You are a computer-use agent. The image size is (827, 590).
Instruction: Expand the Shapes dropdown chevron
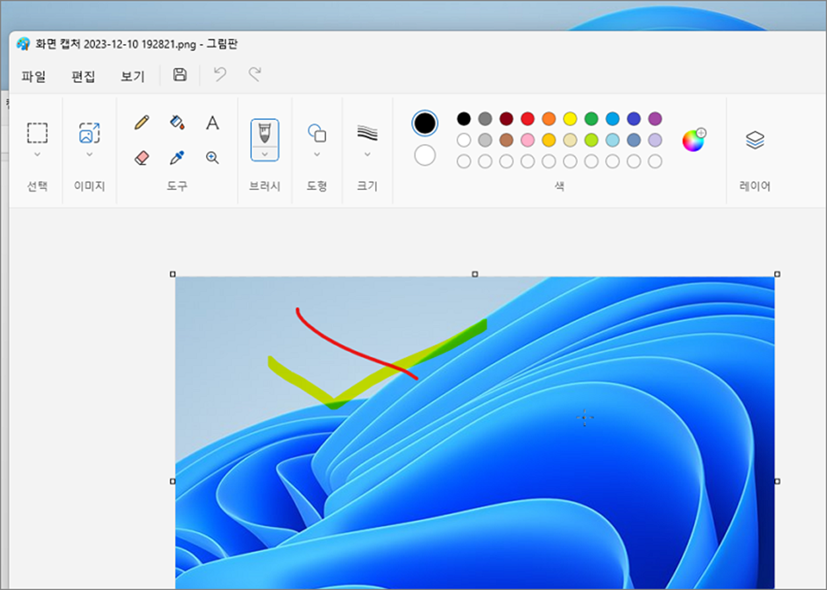[x=317, y=154]
